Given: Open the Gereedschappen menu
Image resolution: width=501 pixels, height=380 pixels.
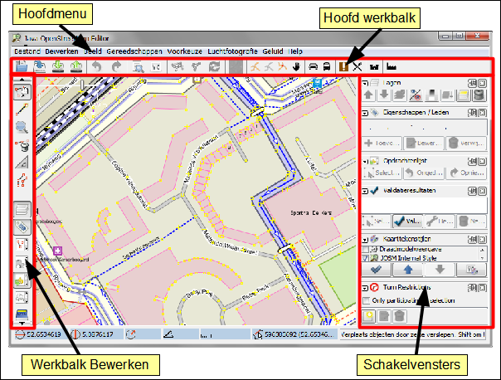Looking at the screenshot, I should [x=134, y=51].
